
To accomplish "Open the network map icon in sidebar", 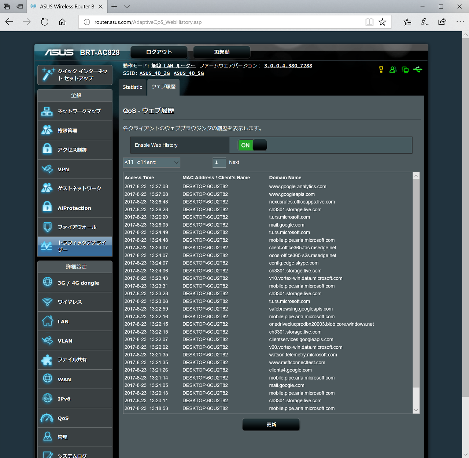I will [x=47, y=111].
